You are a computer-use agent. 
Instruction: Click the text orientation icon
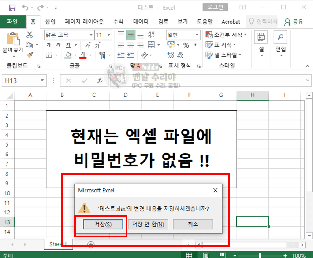point(144,55)
